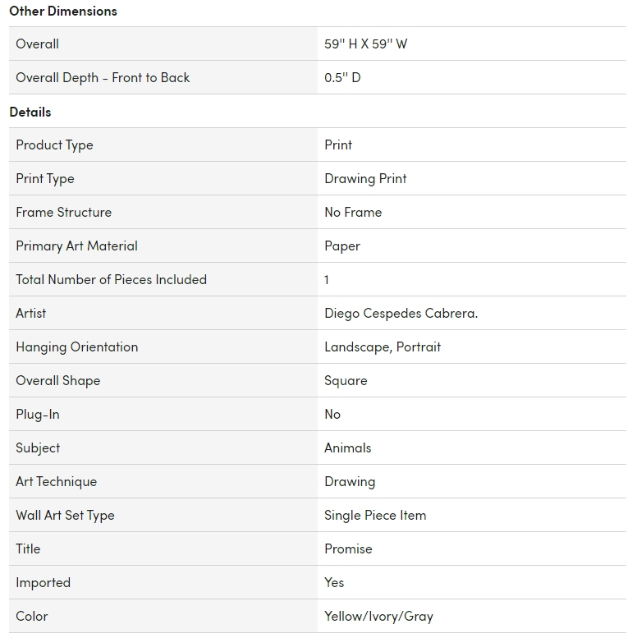The height and width of the screenshot is (638, 637).
Task: Select the Product Type row label
Action: pyautogui.click(x=54, y=145)
